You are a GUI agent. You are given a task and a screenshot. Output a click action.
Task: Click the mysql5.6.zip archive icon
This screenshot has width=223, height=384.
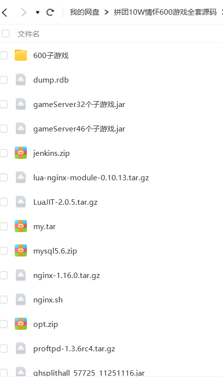[21, 251]
